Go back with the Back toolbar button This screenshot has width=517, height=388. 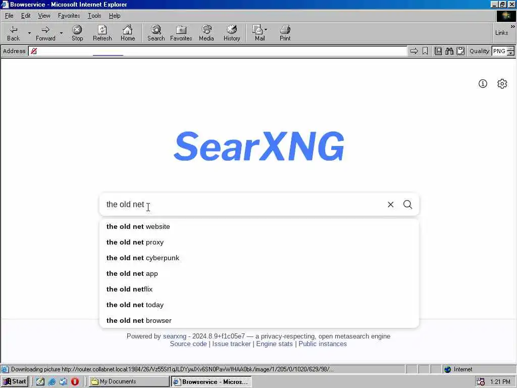click(13, 33)
